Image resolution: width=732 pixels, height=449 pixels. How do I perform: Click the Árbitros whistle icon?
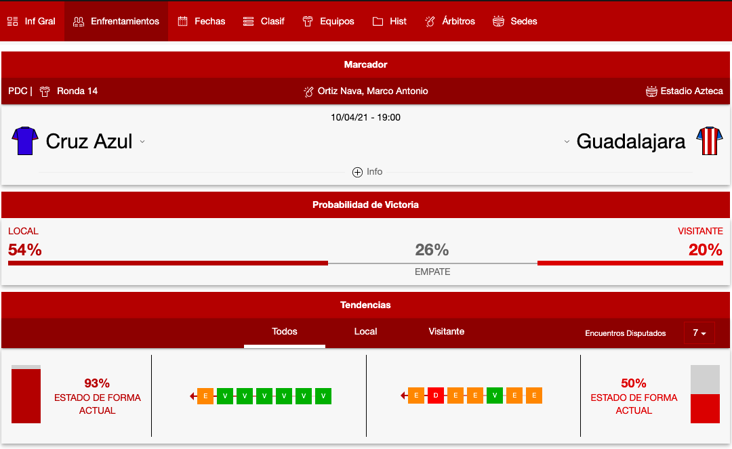[430, 22]
